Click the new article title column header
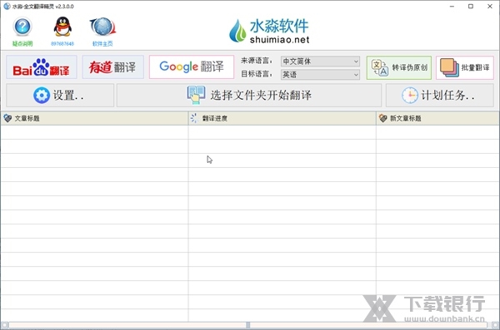This screenshot has width=500, height=330. (x=437, y=118)
